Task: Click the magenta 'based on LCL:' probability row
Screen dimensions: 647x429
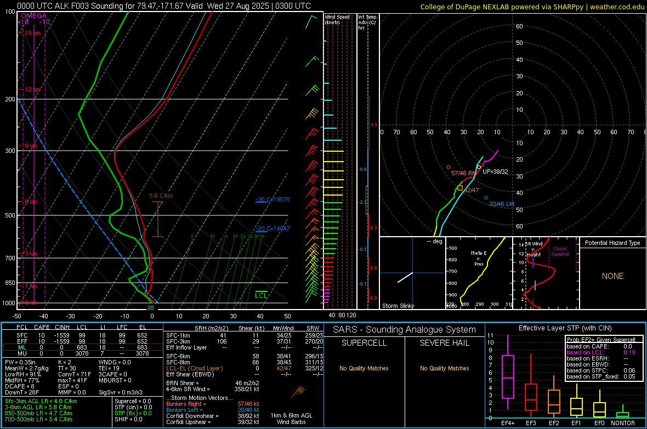Action: click(601, 353)
